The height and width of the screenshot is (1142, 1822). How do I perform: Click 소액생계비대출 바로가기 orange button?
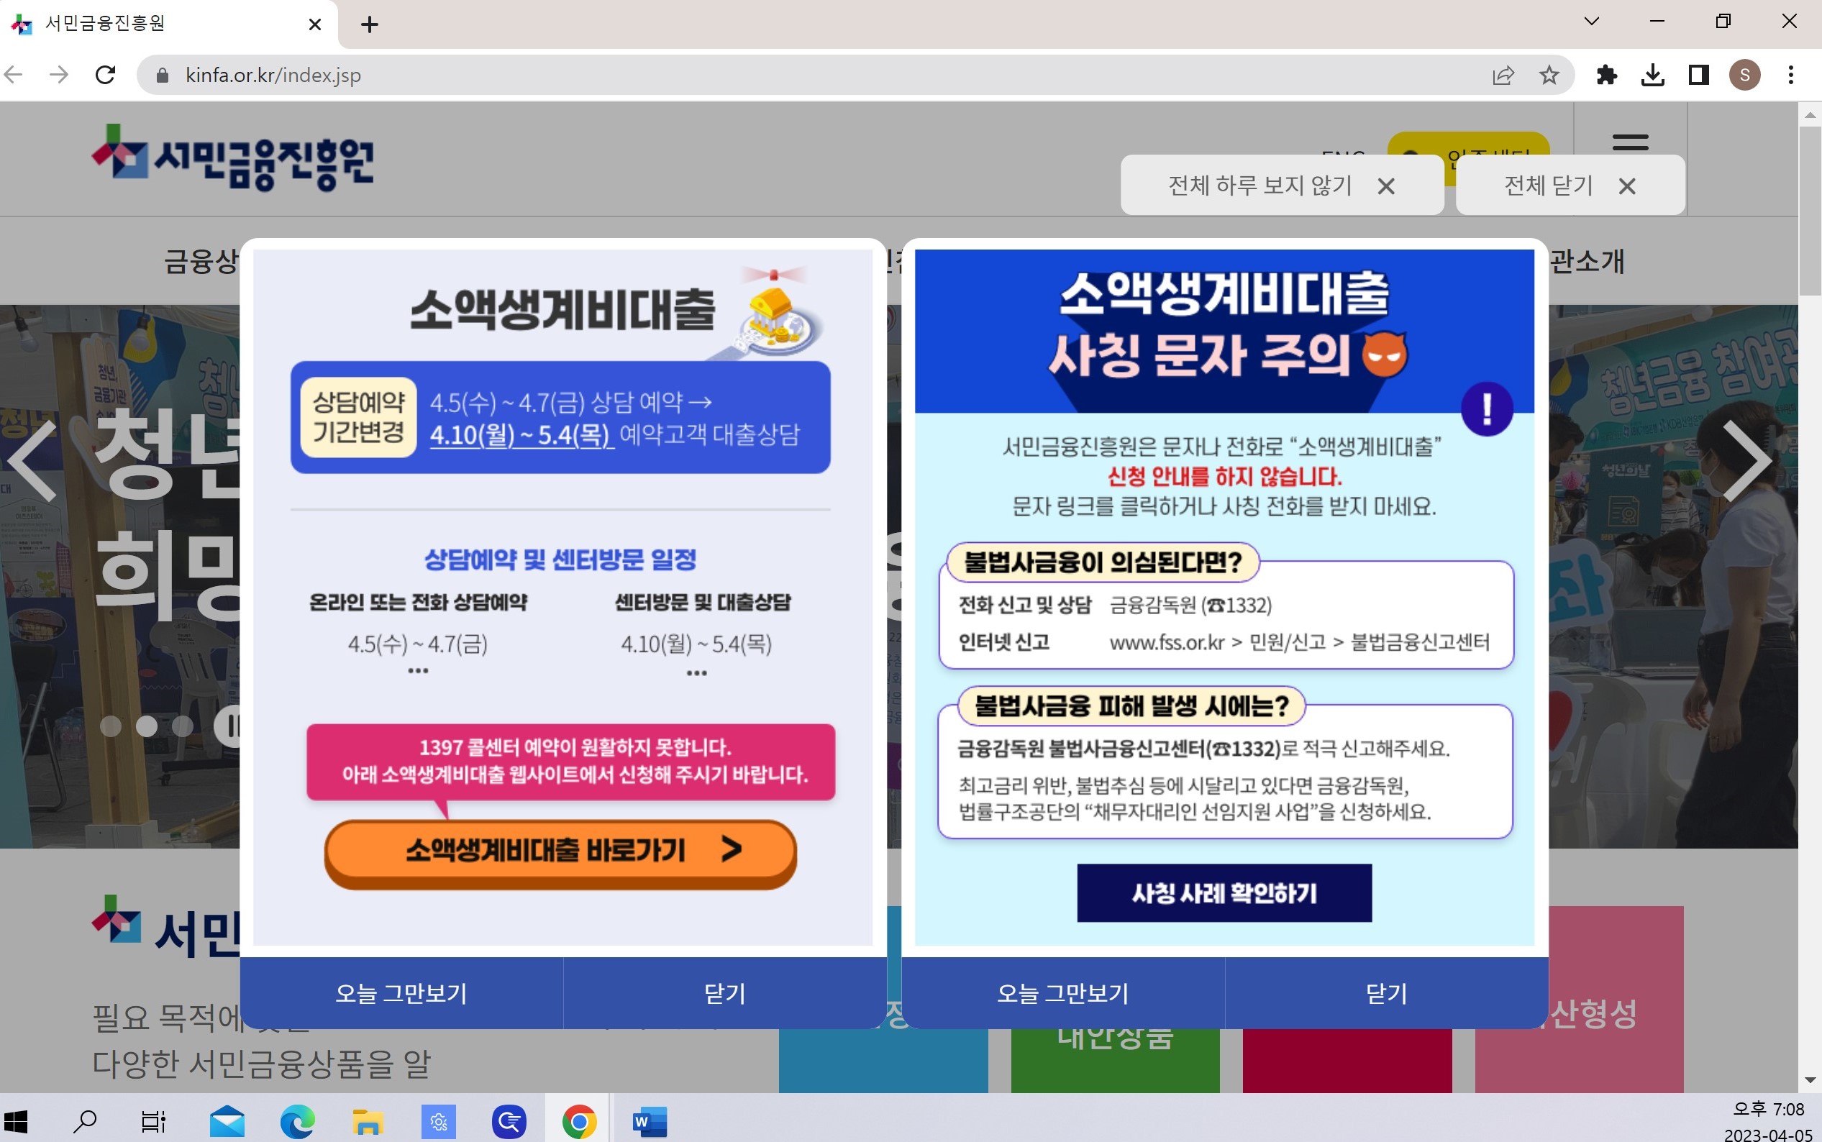[x=560, y=851]
